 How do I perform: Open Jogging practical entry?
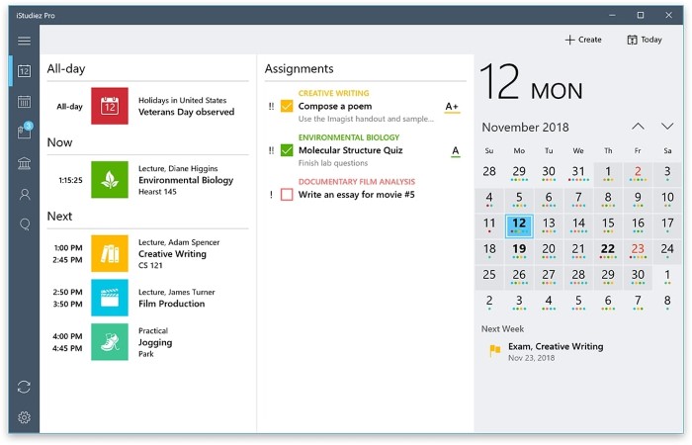click(148, 342)
